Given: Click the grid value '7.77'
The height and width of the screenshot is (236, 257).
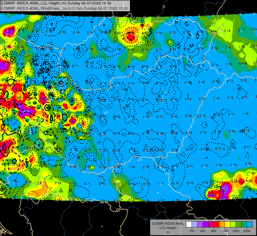Looking at the screenshot, I should (x=174, y=83).
